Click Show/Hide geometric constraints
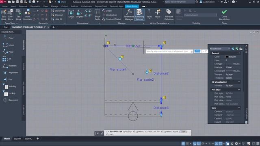 click(x=58, y=11)
